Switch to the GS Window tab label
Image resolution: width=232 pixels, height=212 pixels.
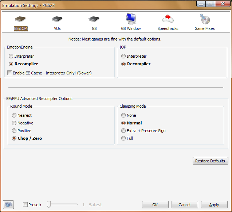131,28
